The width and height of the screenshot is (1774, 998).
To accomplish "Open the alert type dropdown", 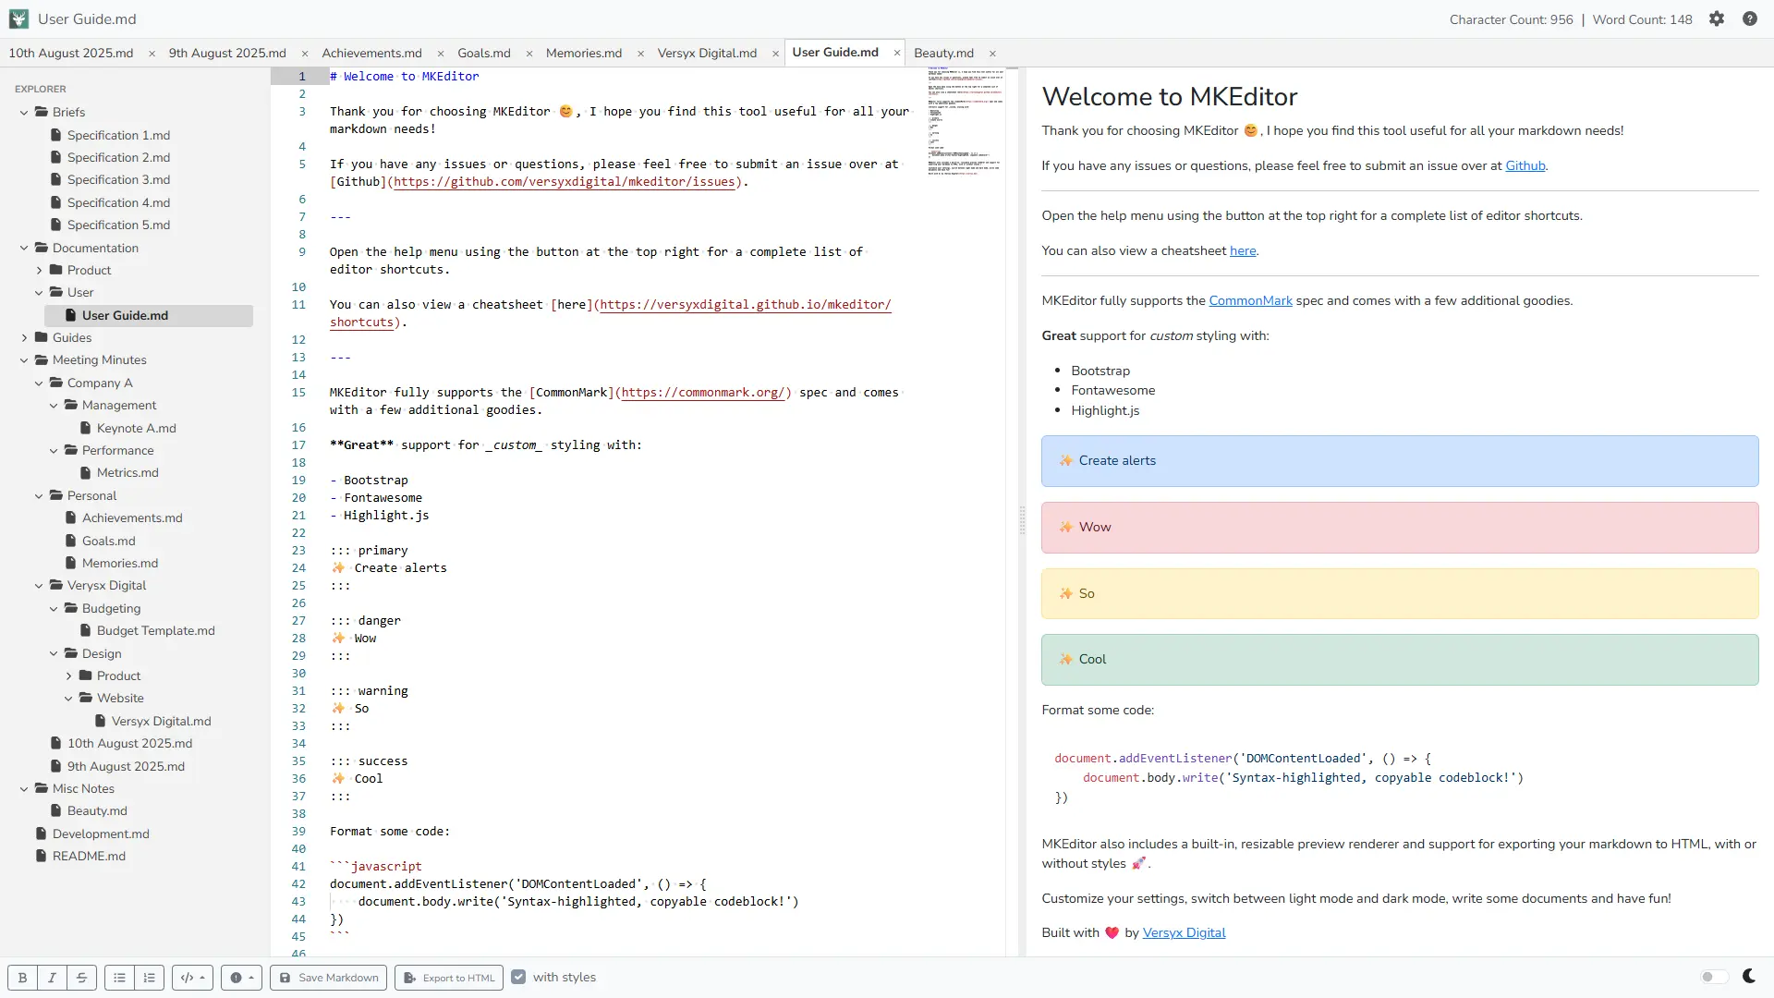I will click(241, 978).
